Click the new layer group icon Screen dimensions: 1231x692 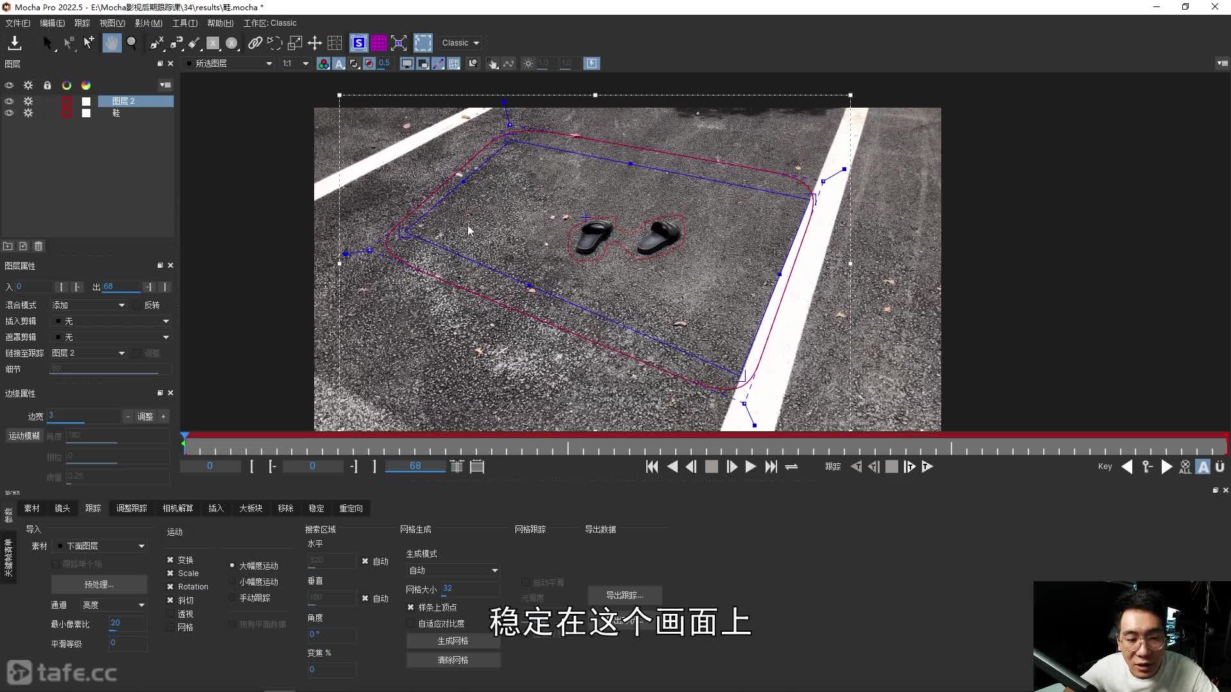(x=8, y=246)
